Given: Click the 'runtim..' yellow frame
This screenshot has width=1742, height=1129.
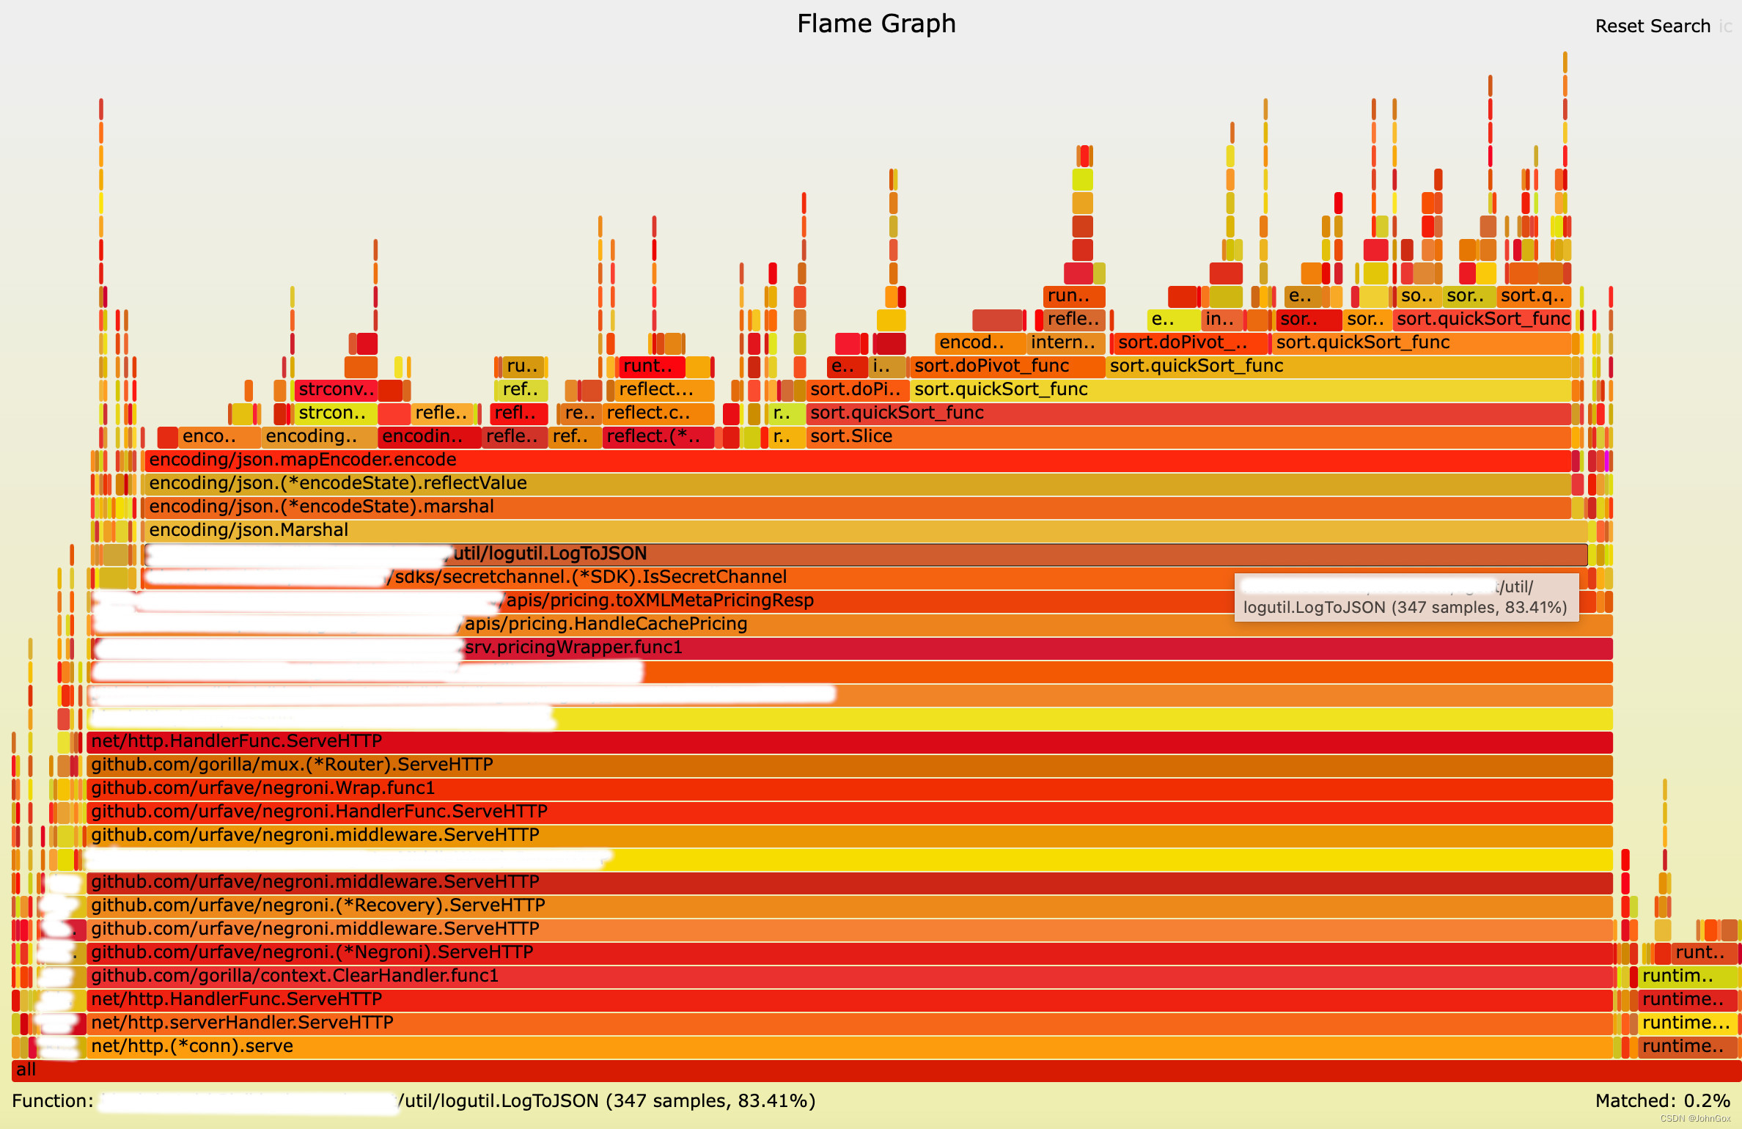Looking at the screenshot, I should click(x=1689, y=976).
